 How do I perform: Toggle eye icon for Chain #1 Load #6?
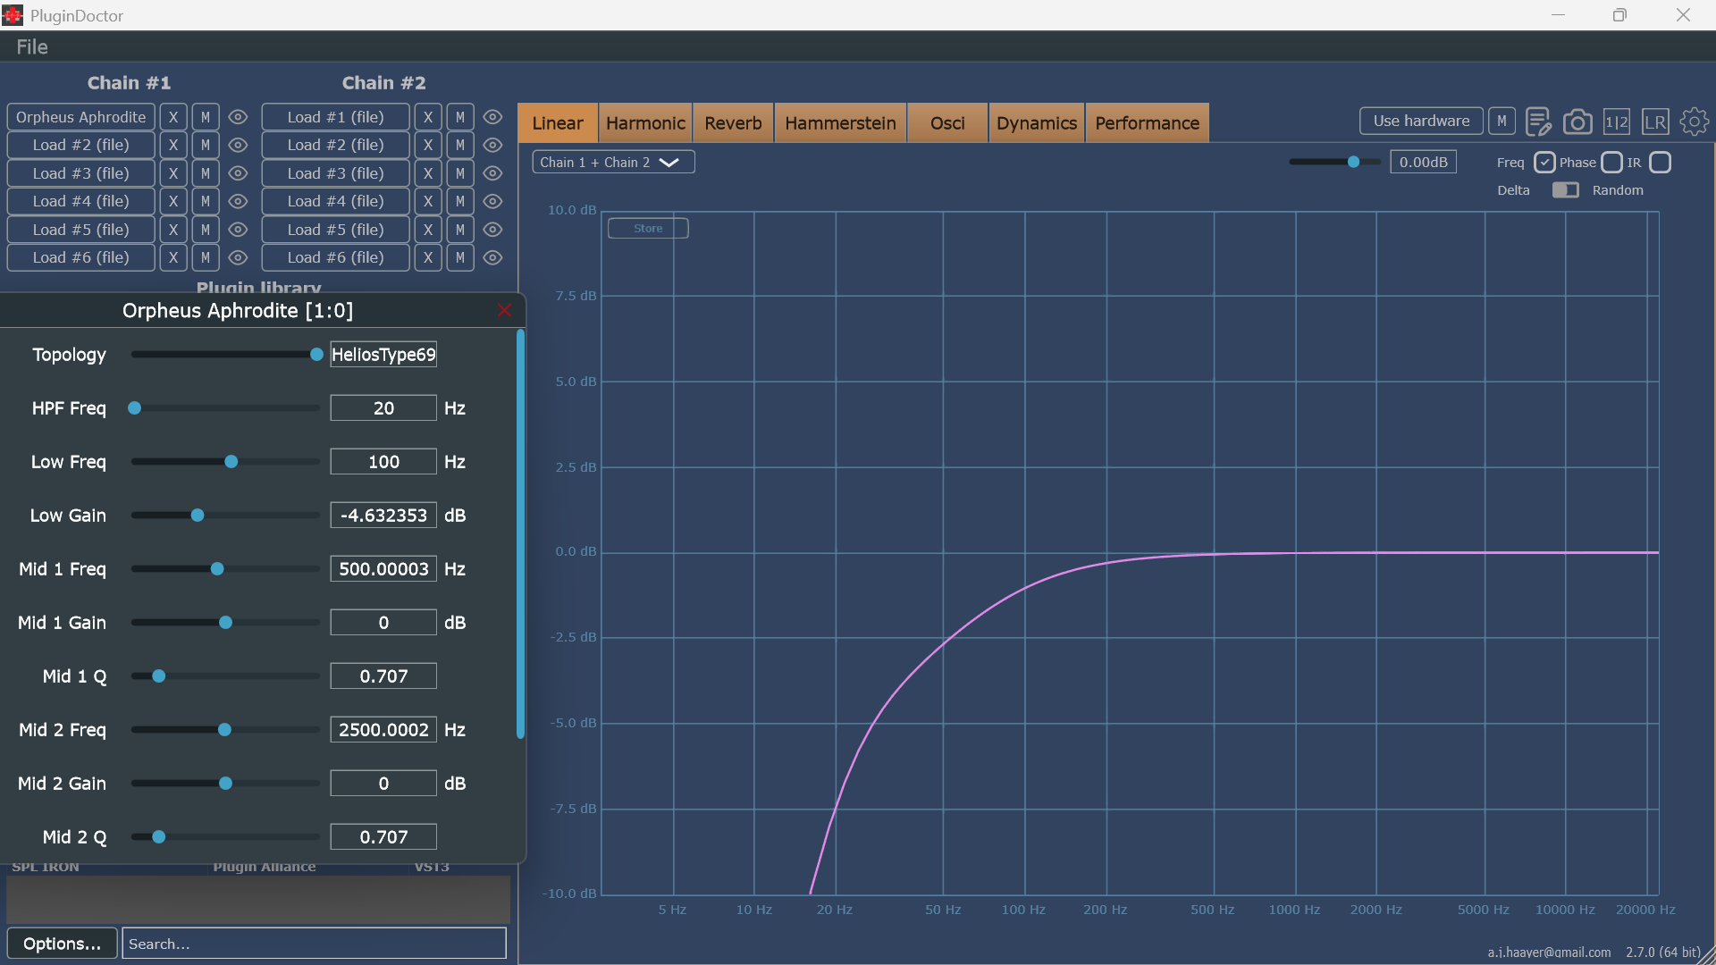238,257
